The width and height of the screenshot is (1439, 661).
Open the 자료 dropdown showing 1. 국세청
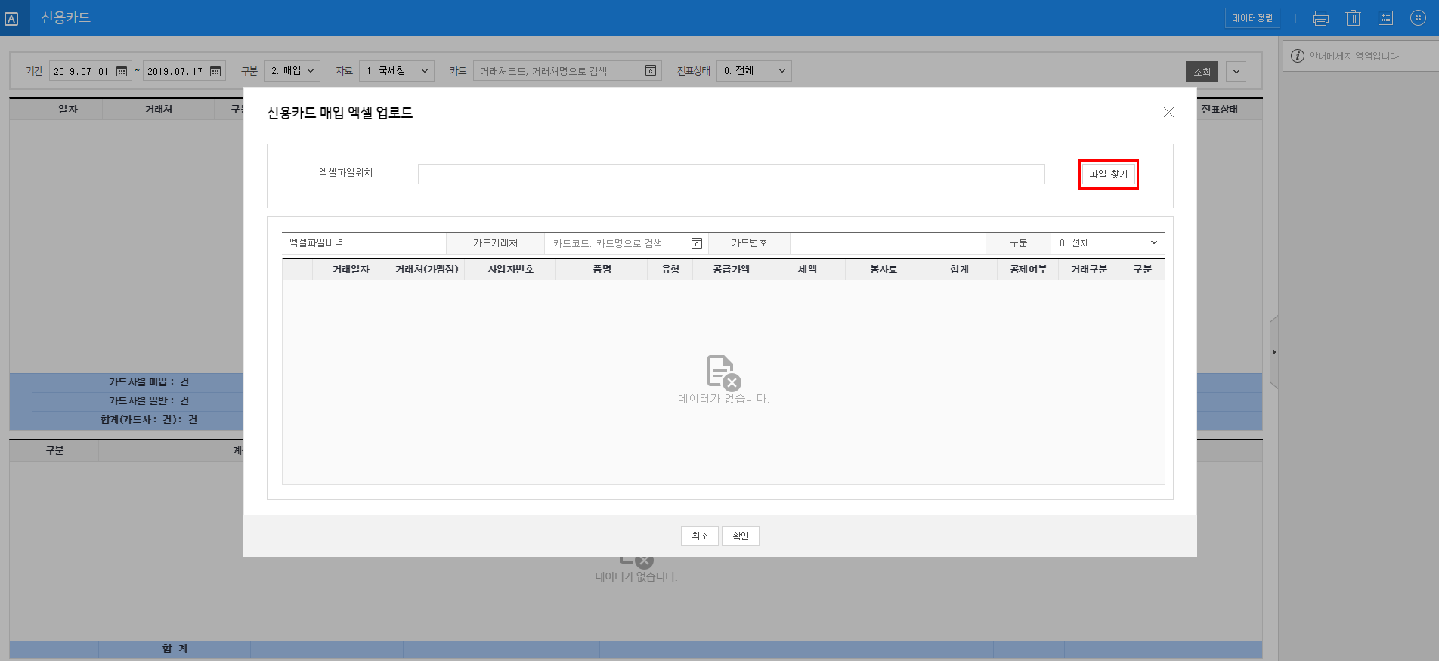click(x=396, y=71)
